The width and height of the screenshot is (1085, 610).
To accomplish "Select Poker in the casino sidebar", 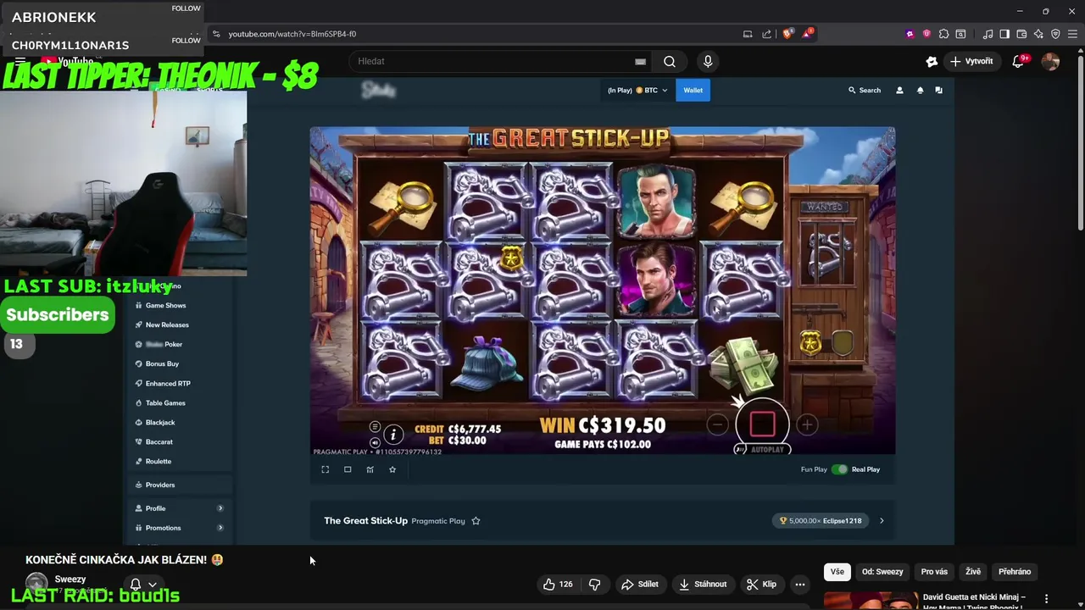I will click(164, 344).
